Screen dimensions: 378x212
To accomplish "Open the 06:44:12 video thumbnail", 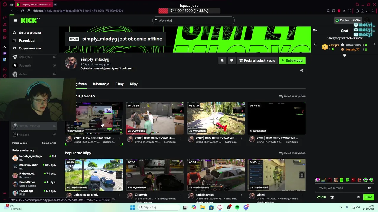I will [x=277, y=118].
